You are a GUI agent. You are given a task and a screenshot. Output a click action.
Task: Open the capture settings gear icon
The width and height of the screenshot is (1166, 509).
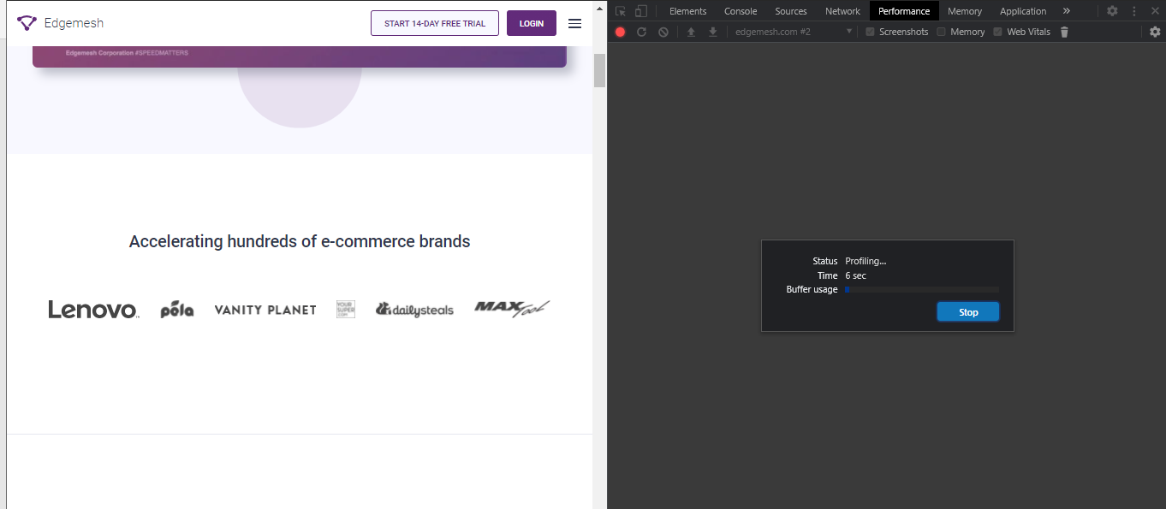click(x=1155, y=32)
